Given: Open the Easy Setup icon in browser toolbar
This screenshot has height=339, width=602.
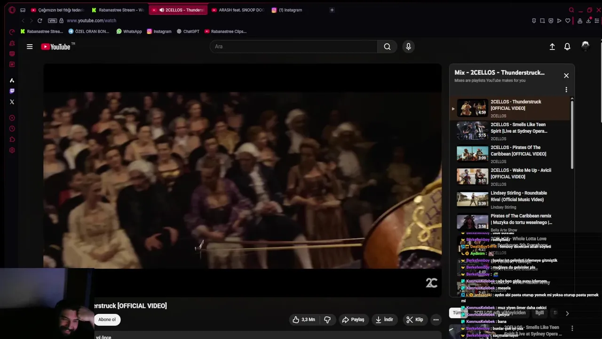Looking at the screenshot, I should point(597,21).
